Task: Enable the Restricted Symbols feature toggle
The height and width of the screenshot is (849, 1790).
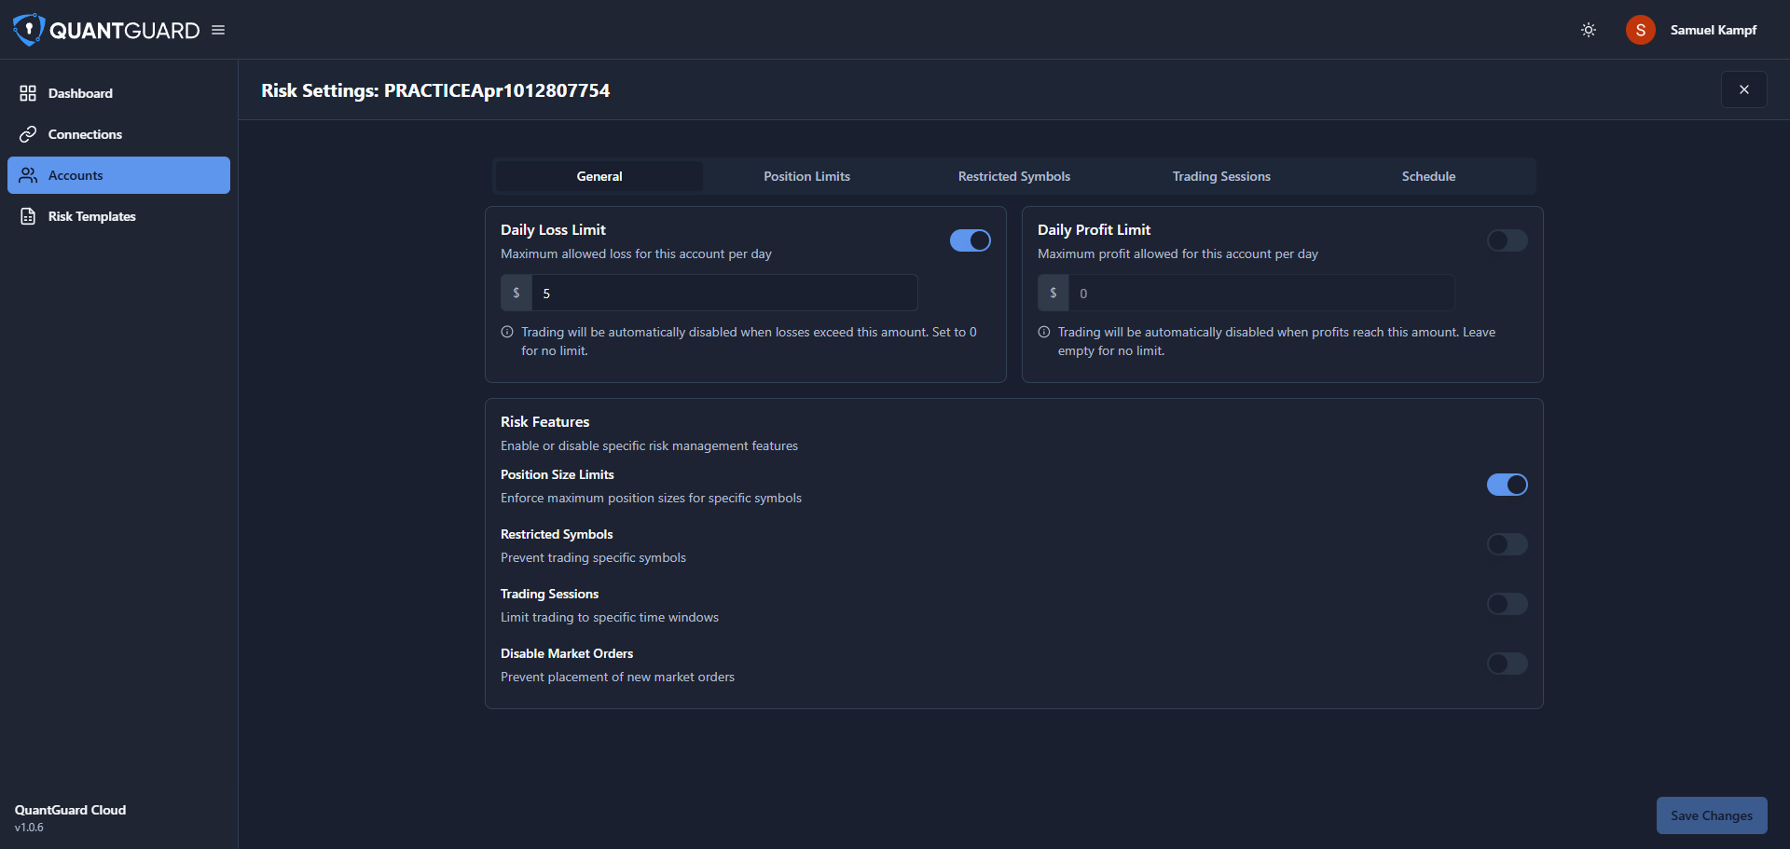Action: [x=1507, y=544]
